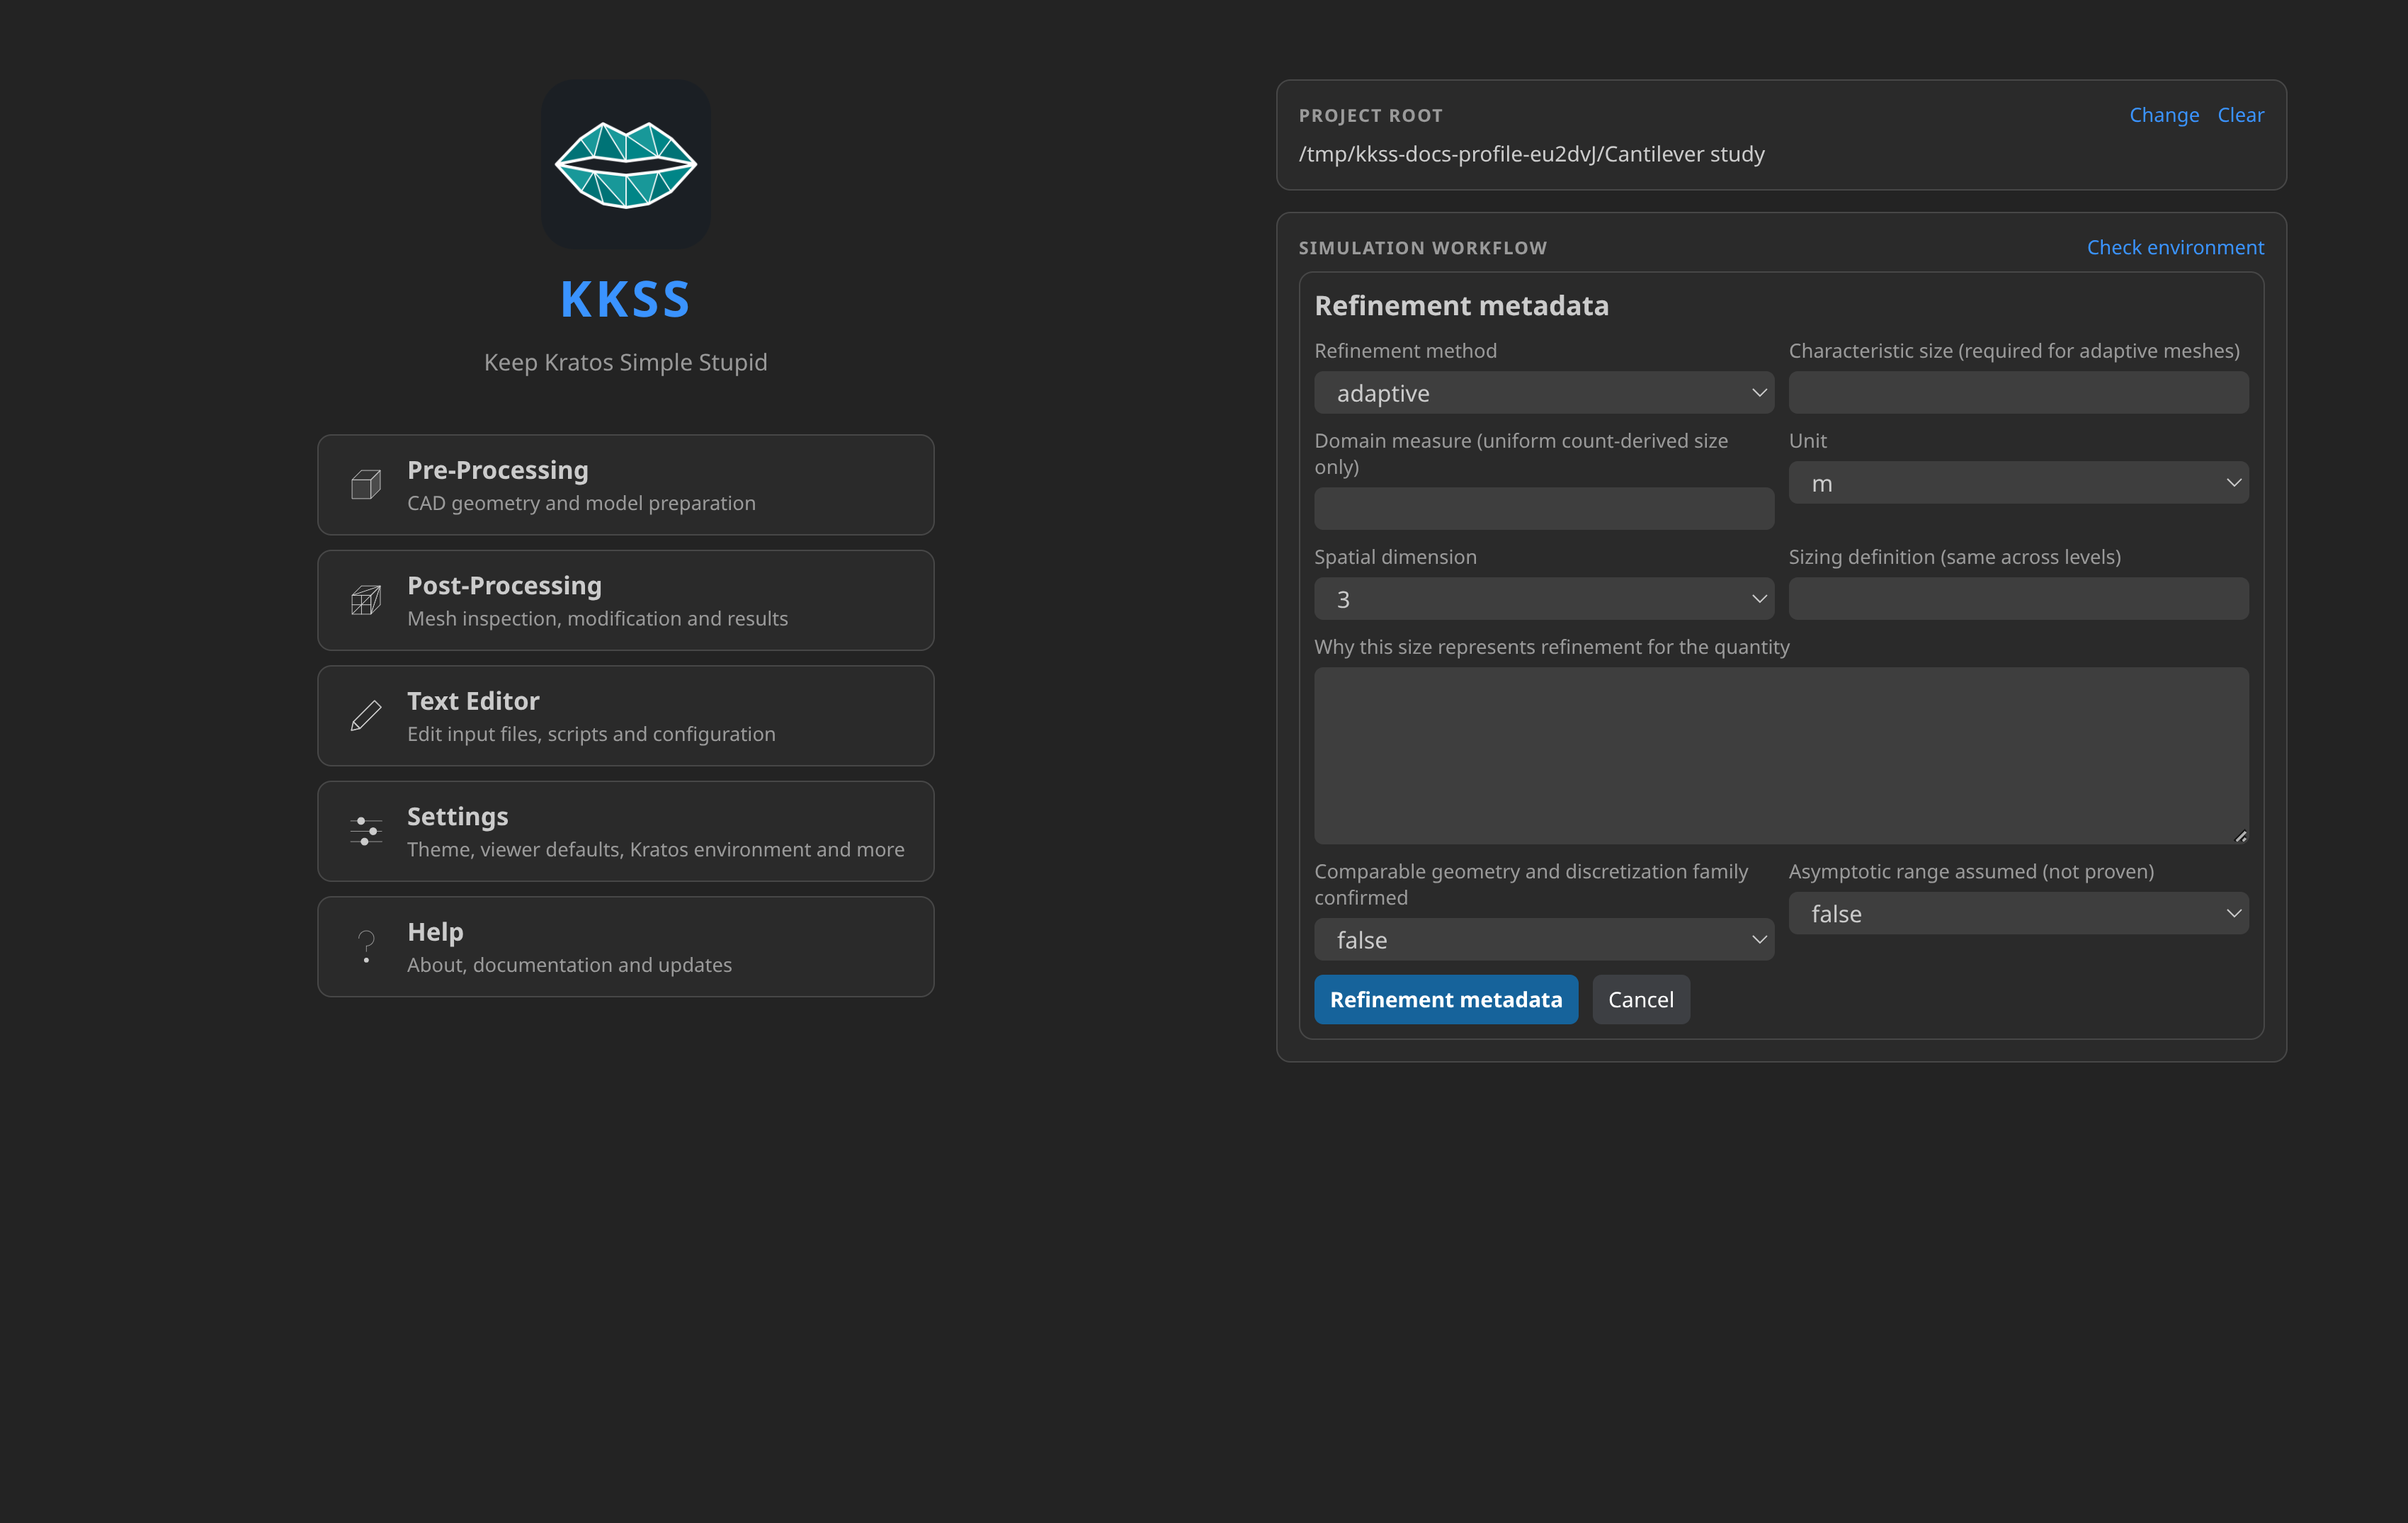Open the Pre-Processing card
2408x1523 pixels.
(x=626, y=485)
